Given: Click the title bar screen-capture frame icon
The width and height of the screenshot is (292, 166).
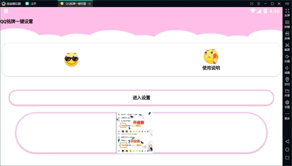Looking at the screenshot, I should pos(252,3).
